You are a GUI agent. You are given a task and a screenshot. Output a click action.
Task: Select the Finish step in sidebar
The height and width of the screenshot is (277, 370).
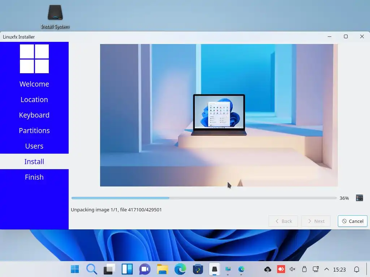34,177
